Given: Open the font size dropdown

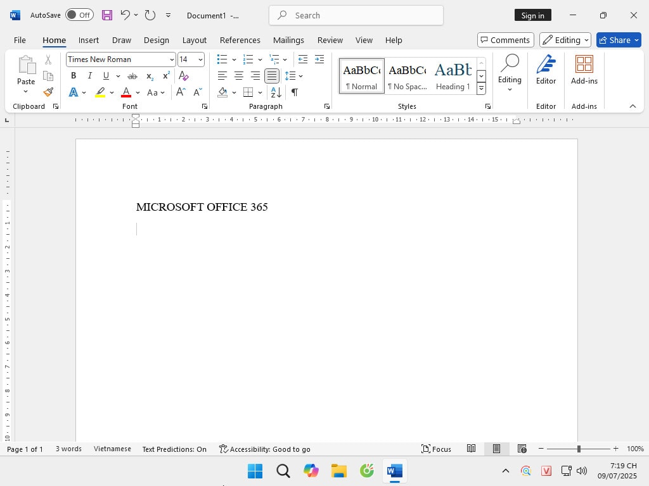Looking at the screenshot, I should 200,59.
